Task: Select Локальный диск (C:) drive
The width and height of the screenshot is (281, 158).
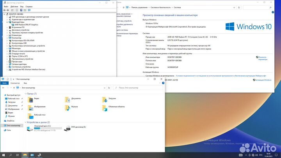Action: click(x=44, y=128)
